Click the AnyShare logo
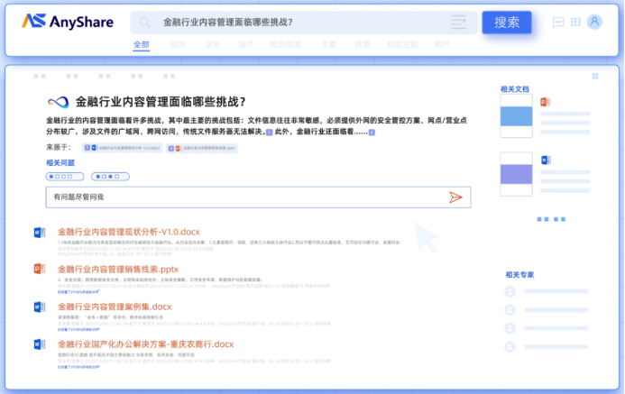The height and width of the screenshot is (394, 625). pyautogui.click(x=68, y=22)
